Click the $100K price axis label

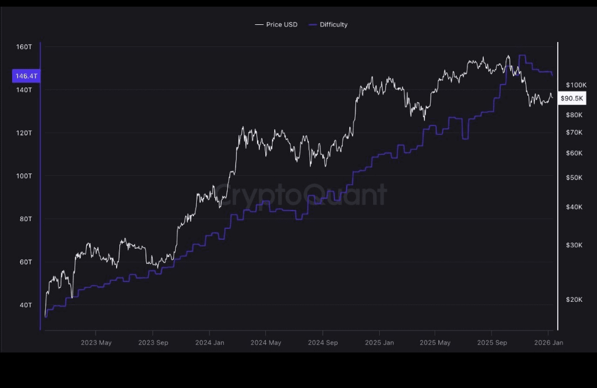576,85
